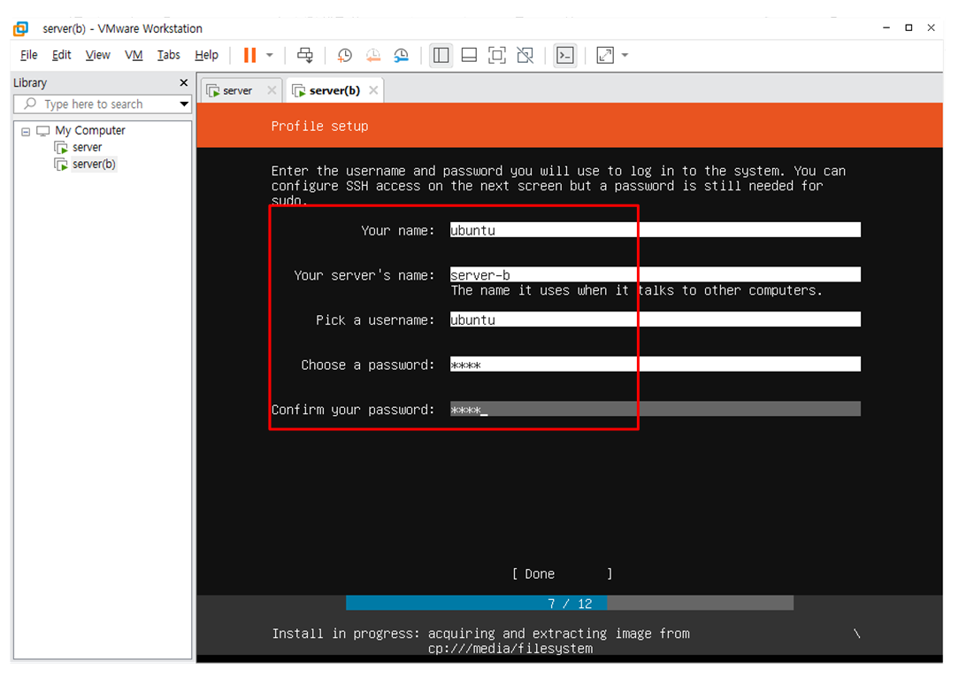974x677 pixels.
Task: Click the Install in progress status text
Action: [480, 641]
